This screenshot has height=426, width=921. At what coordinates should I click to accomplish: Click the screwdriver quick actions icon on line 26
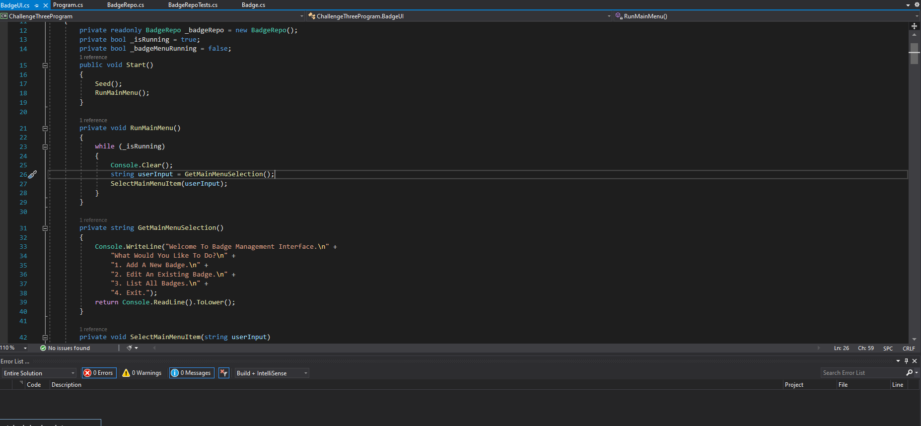(32, 174)
